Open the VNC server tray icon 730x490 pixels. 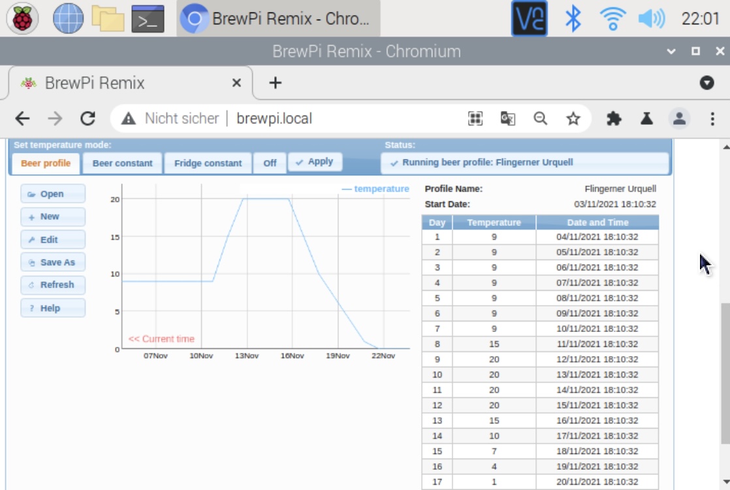click(x=529, y=18)
